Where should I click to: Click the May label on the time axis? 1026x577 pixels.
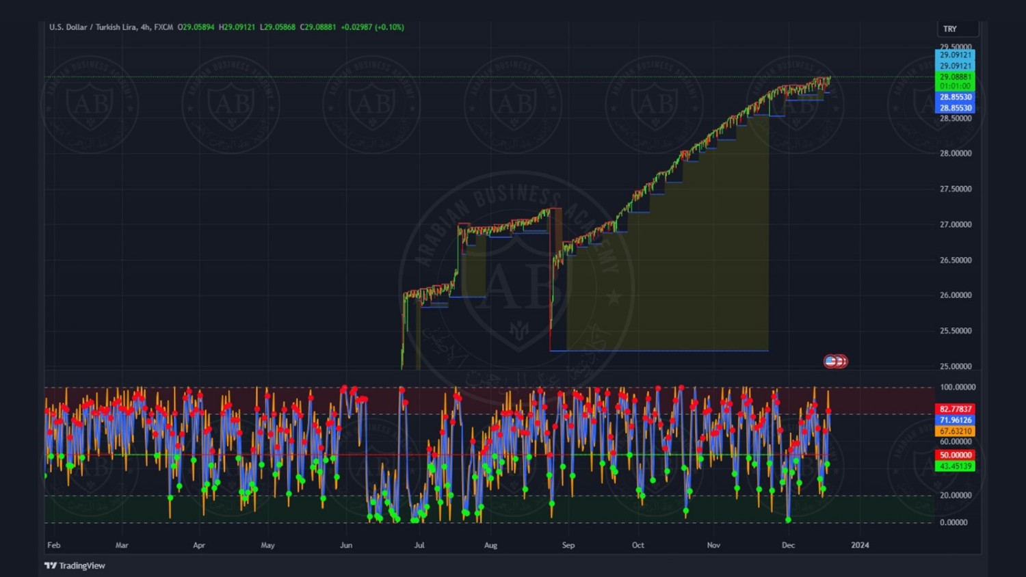click(268, 545)
